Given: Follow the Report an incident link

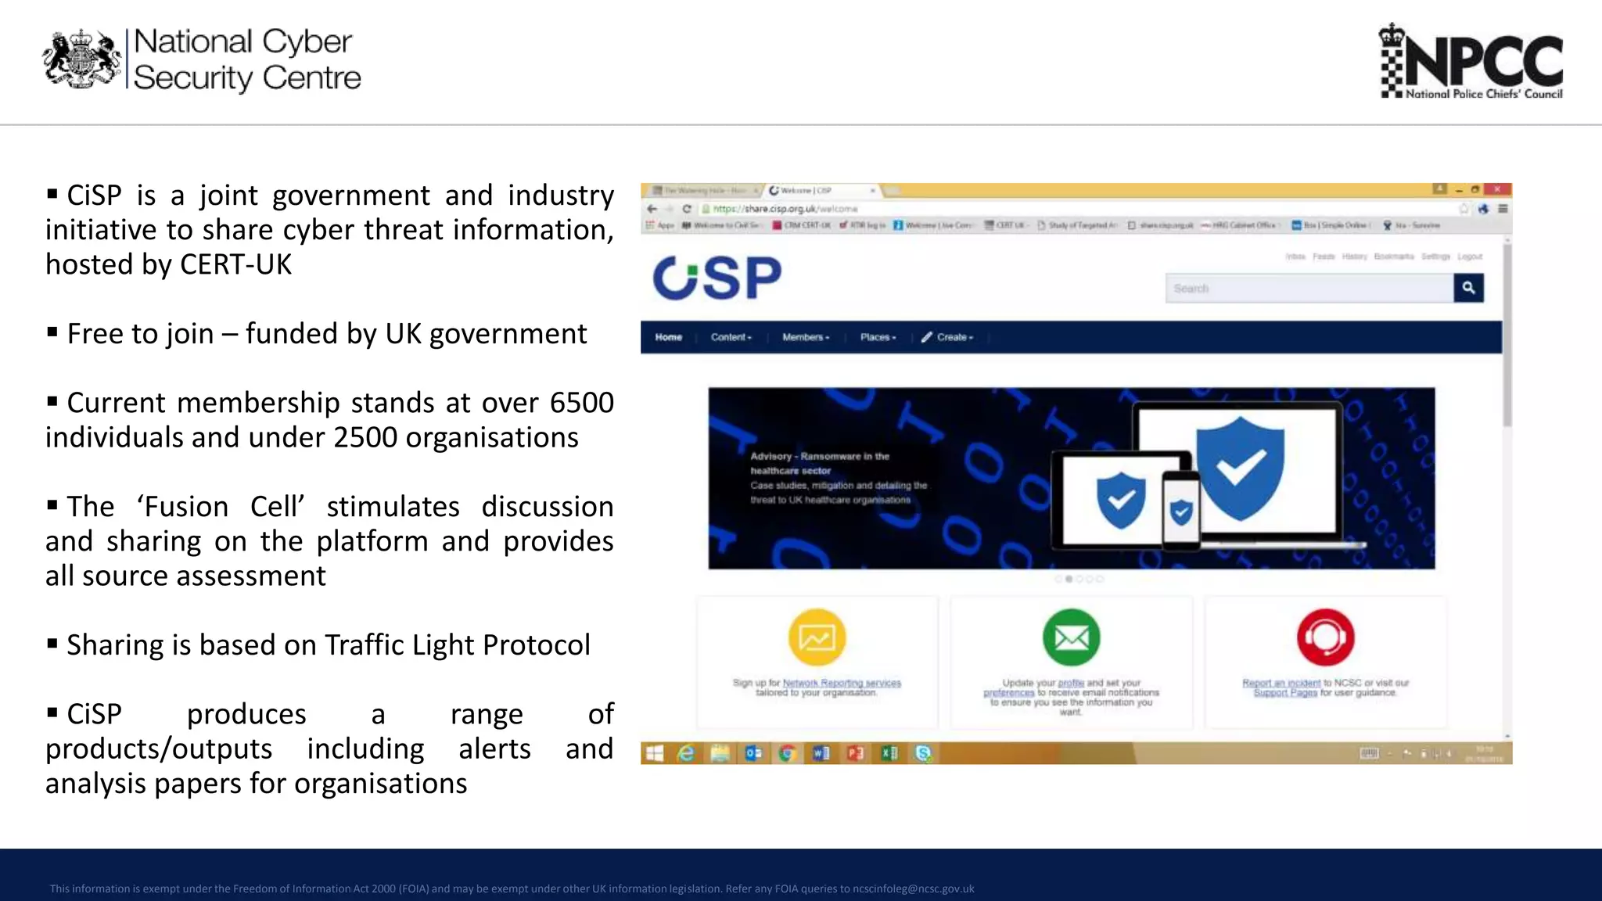Looking at the screenshot, I should [1281, 683].
